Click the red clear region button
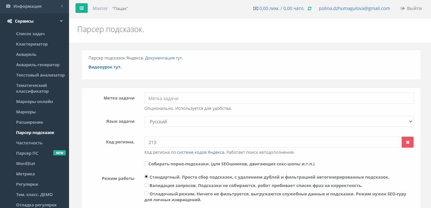Viewport: 431px width, 208px height. [x=407, y=142]
